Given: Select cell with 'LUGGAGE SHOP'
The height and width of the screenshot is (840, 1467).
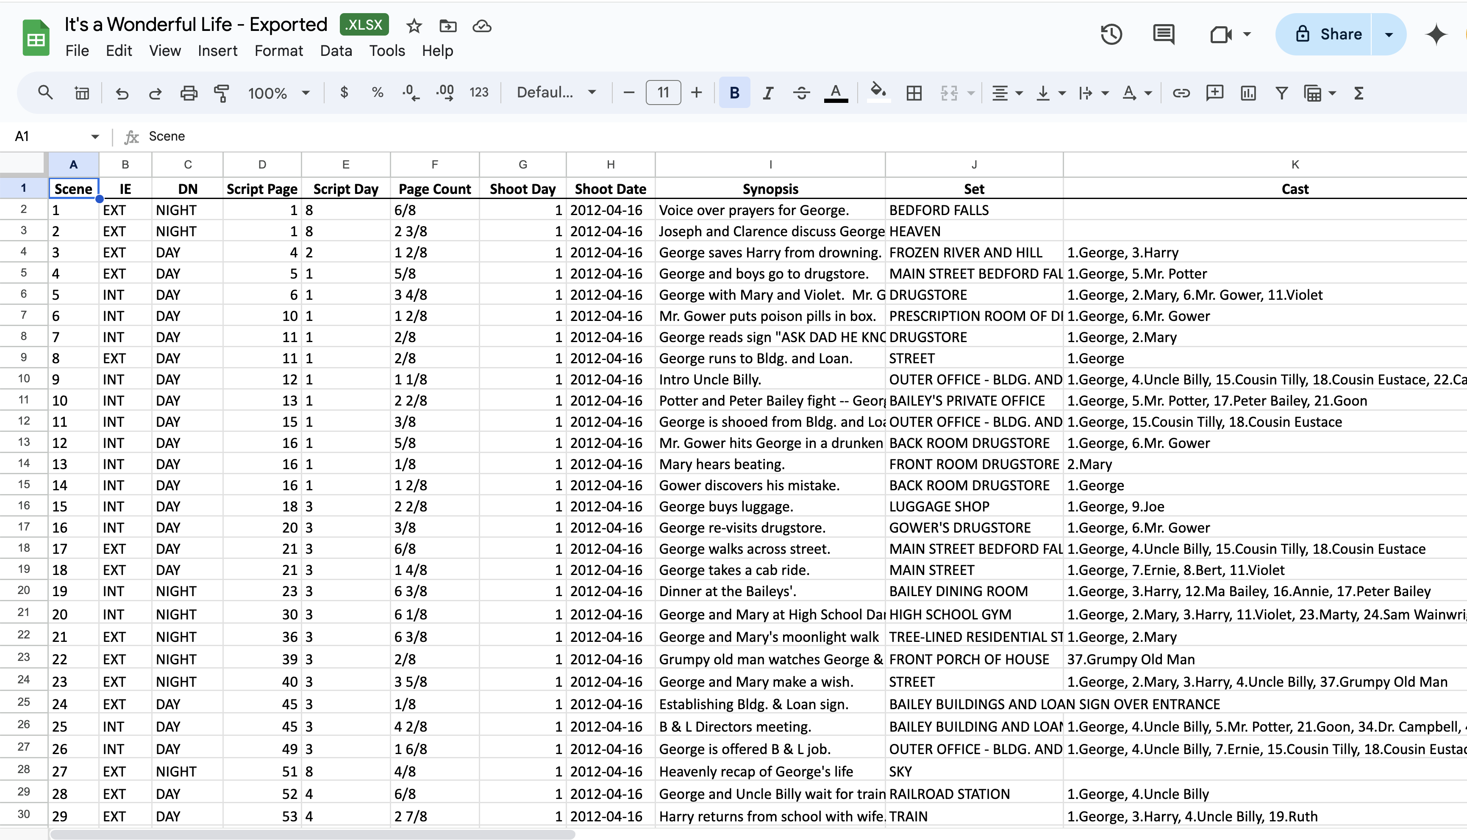Looking at the screenshot, I should click(x=974, y=506).
